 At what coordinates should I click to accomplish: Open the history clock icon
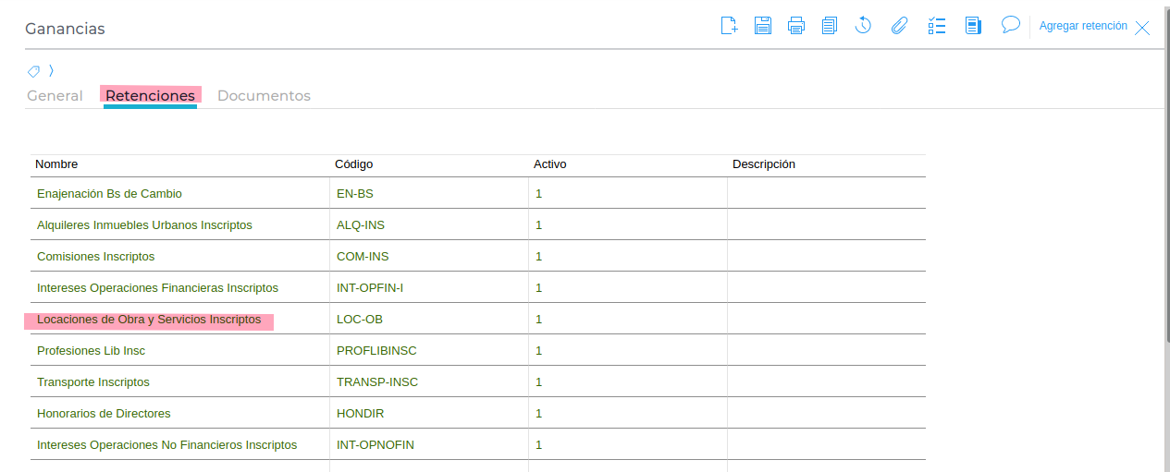point(863,26)
